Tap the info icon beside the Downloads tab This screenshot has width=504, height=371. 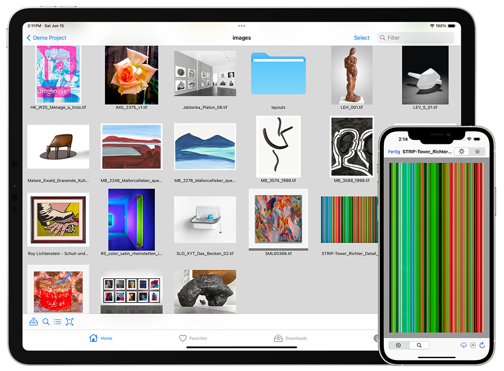point(376,338)
